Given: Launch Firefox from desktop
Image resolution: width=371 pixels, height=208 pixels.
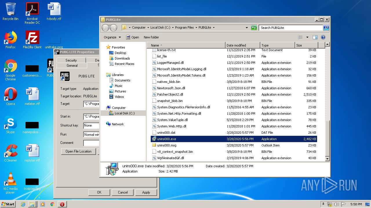Looking at the screenshot, I should coord(10,40).
